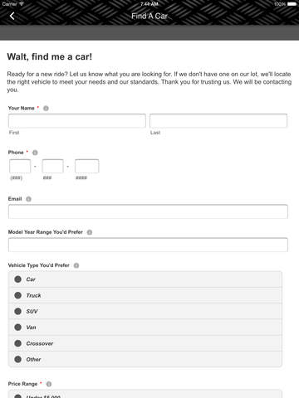Click the last four phone digits field

tap(86, 166)
